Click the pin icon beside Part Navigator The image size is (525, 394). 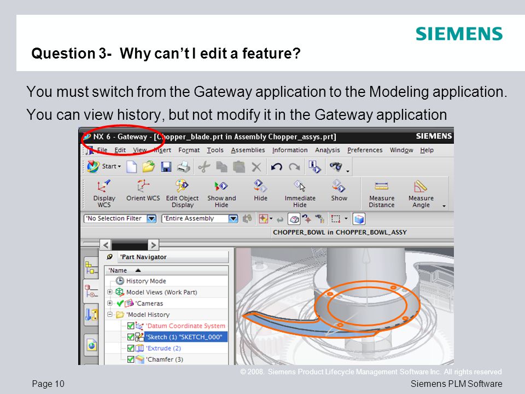[109, 257]
